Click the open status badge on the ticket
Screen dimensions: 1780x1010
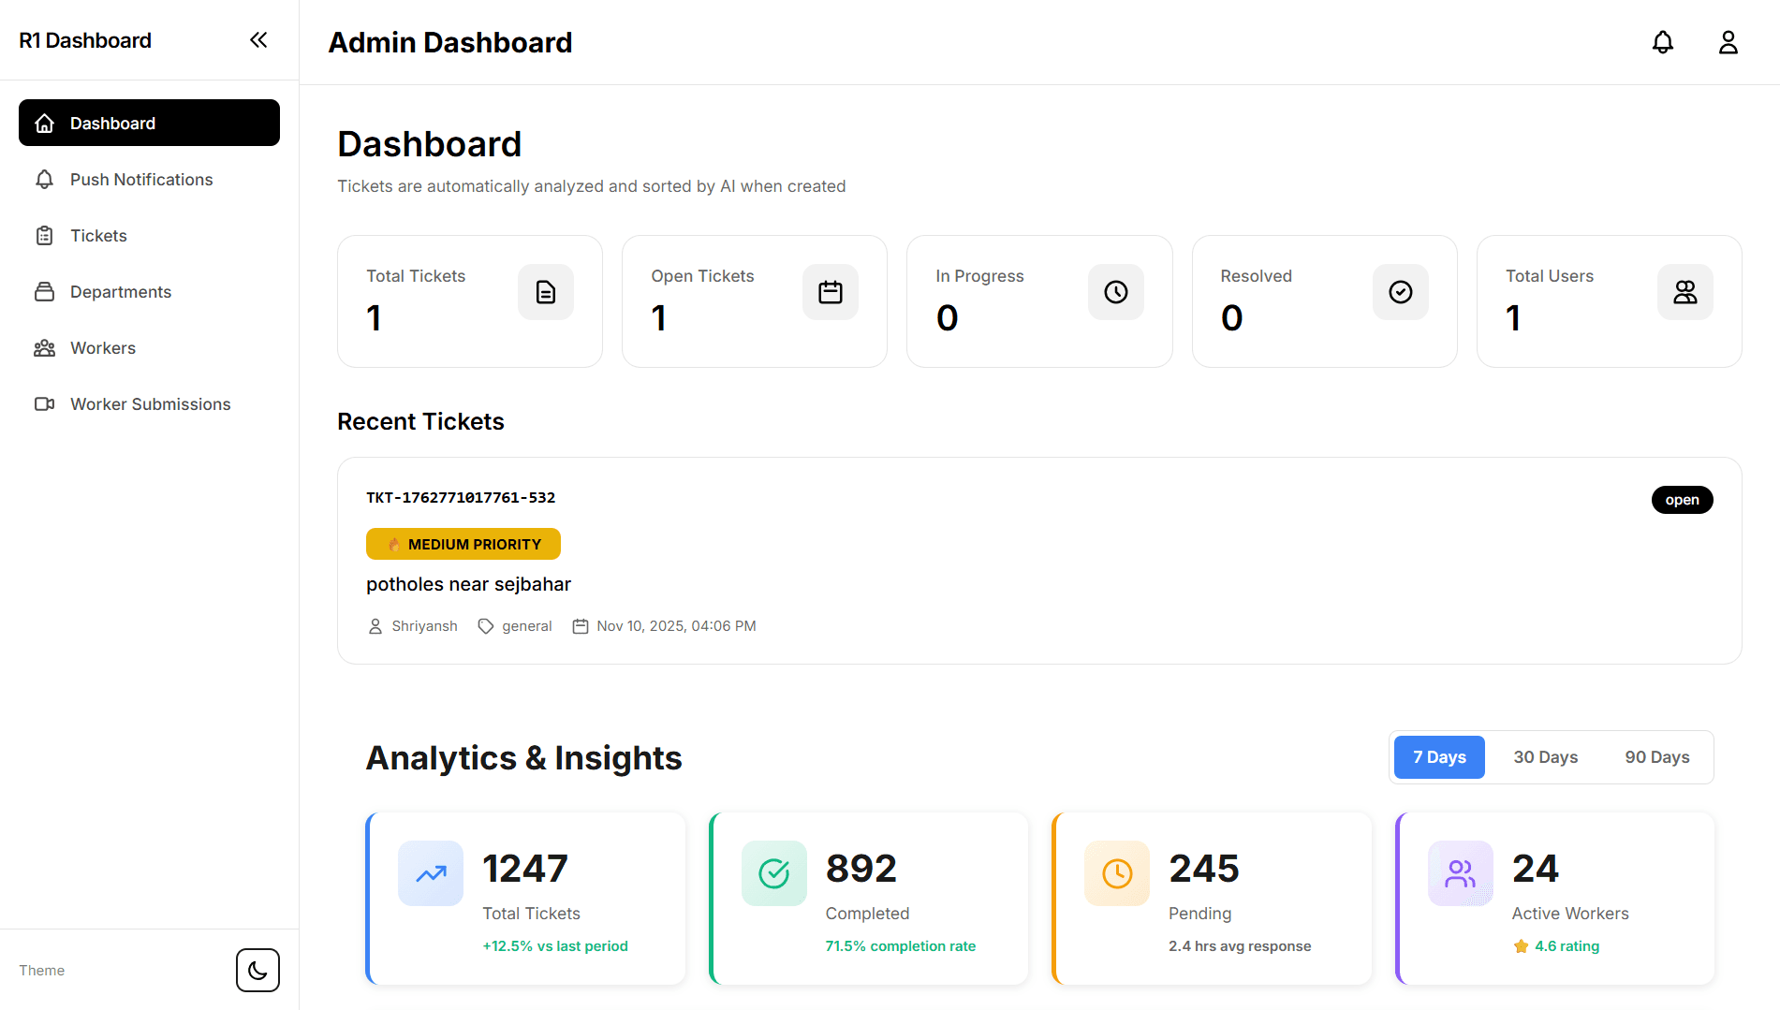pos(1682,500)
